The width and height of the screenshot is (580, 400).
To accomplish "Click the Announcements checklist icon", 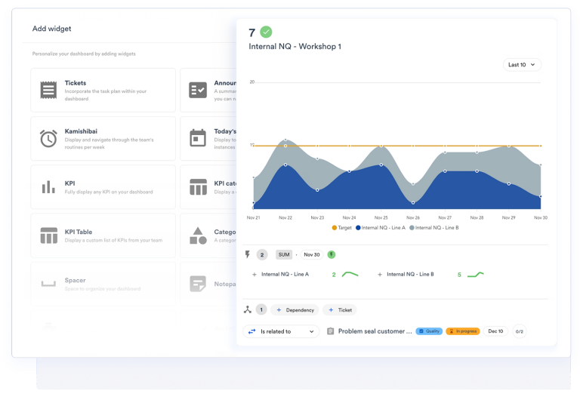I will pos(198,90).
